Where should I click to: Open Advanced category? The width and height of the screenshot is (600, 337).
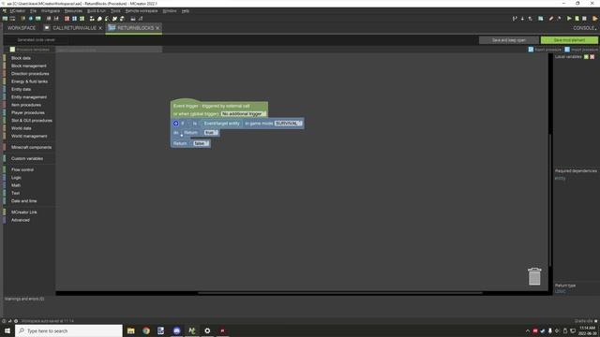21,220
